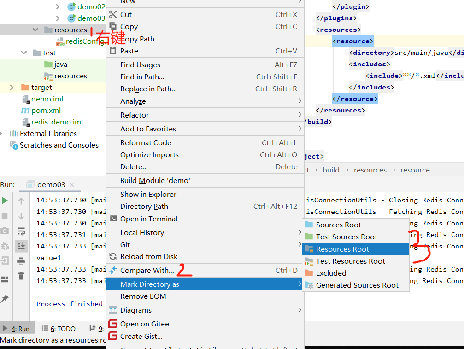This screenshot has width=464, height=349.
Task: Click the settings bug icon in Run sidebar
Action: [x=5, y=246]
